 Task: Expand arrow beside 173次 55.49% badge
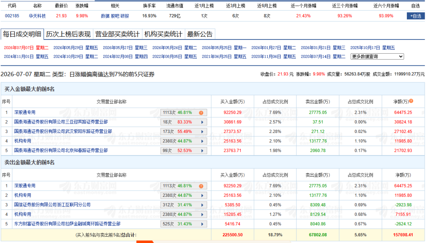[x=202, y=132]
